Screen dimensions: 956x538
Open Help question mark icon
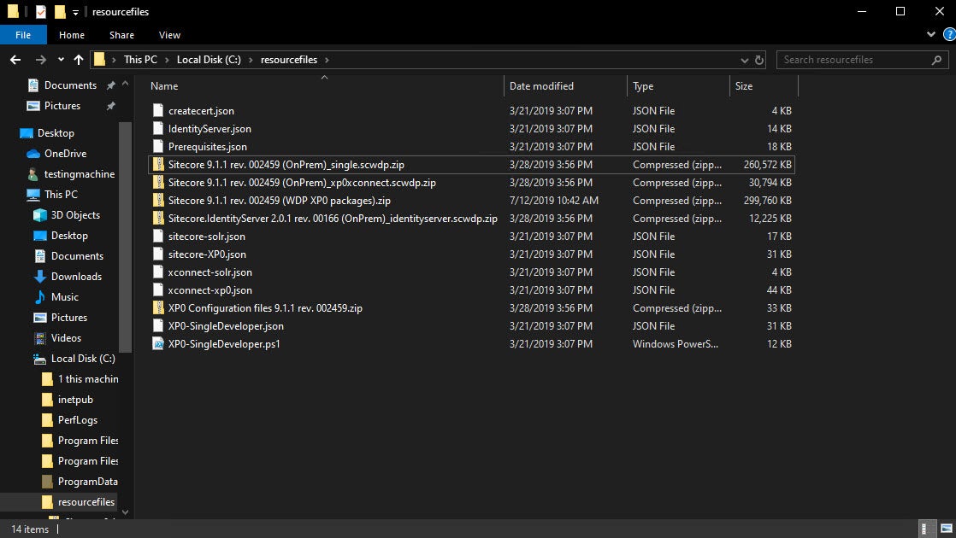pyautogui.click(x=949, y=35)
